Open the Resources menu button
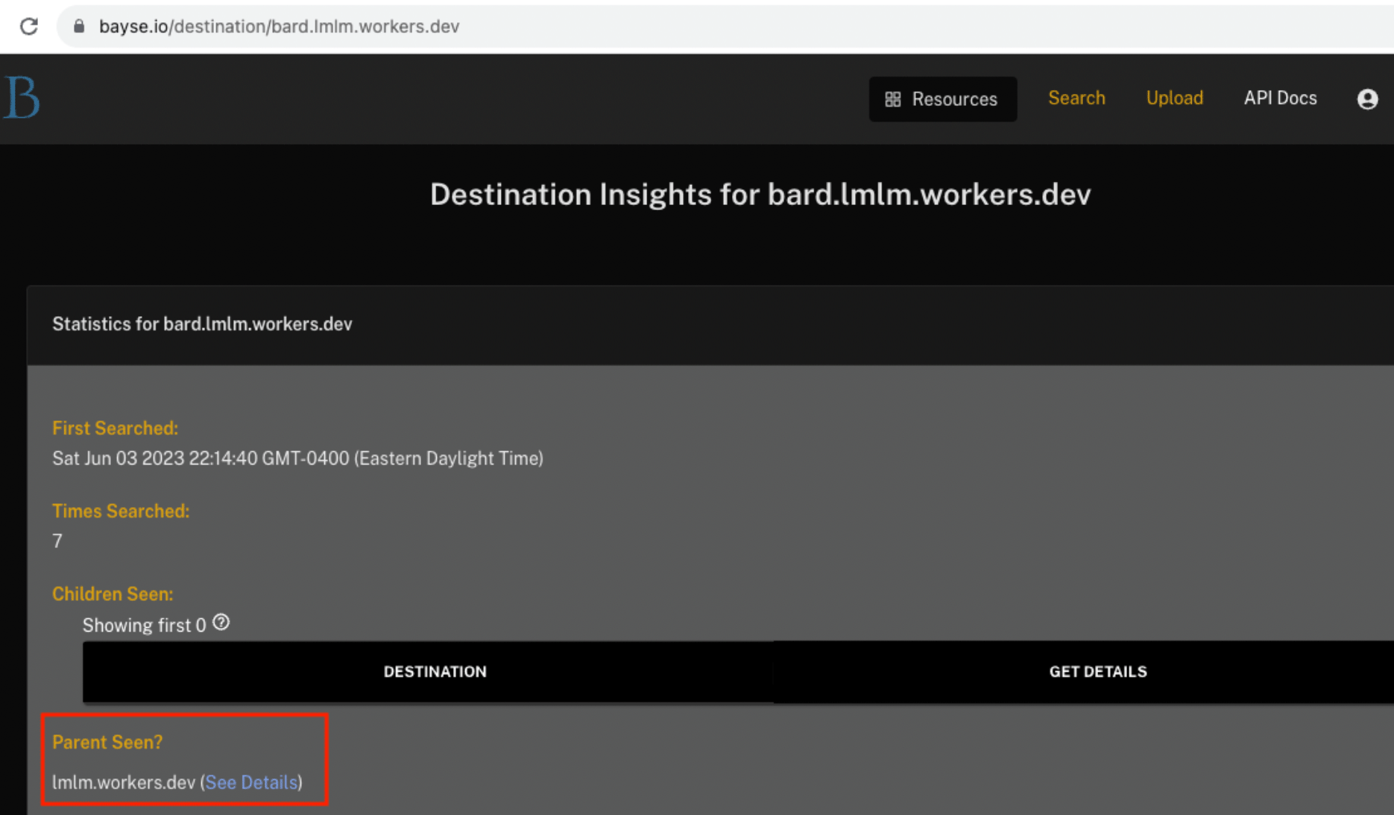 [x=942, y=98]
